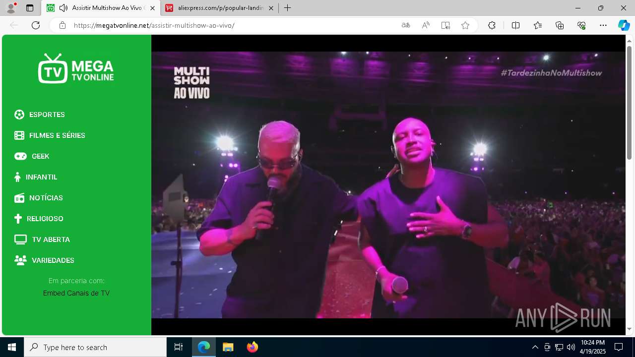This screenshot has height=357, width=635.
Task: Click the monitor TV Aberta icon
Action: click(20, 239)
